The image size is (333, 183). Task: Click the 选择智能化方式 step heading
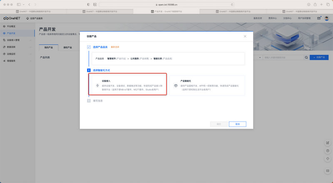point(101,70)
